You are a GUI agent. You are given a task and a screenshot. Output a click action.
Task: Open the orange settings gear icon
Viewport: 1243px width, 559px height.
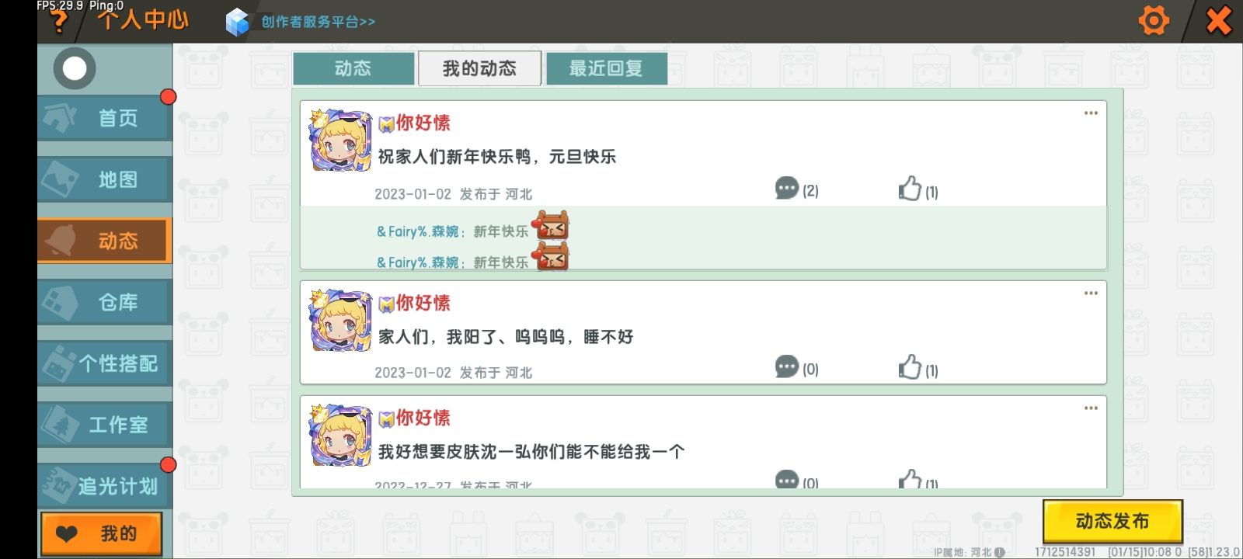pos(1154,20)
